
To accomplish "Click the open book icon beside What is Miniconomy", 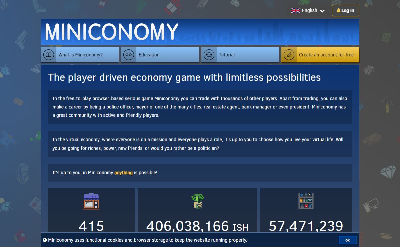I will (49, 55).
